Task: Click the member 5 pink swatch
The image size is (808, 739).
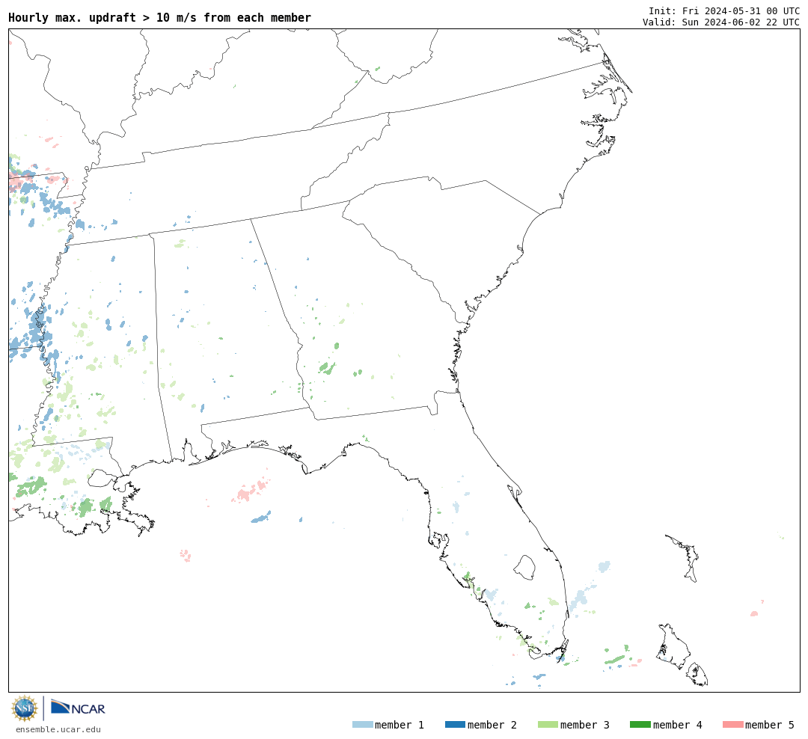Action: (x=733, y=725)
